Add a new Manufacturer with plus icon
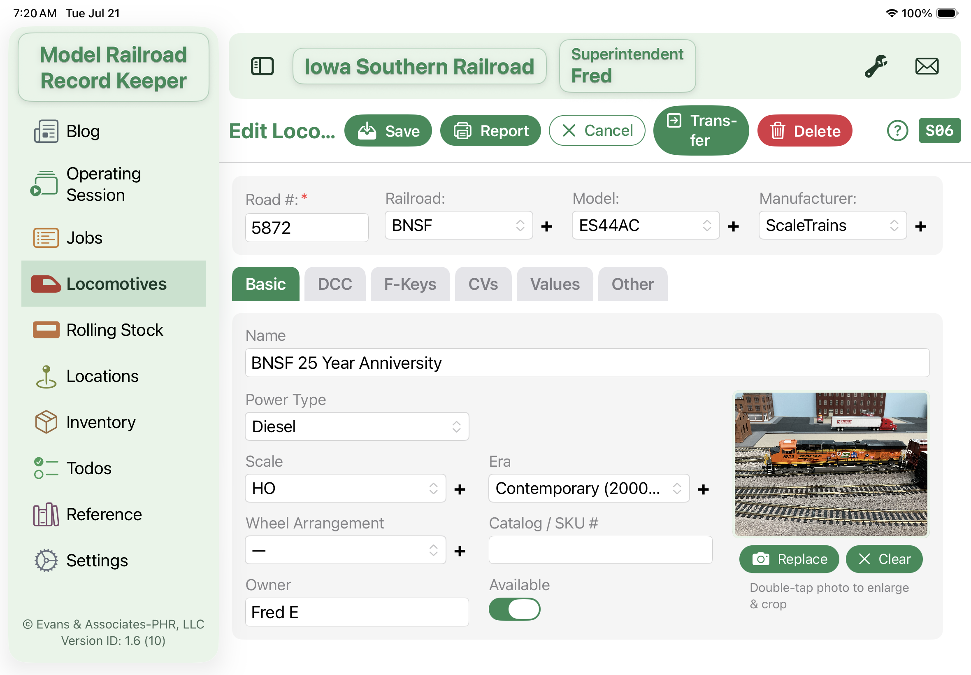 point(920,226)
